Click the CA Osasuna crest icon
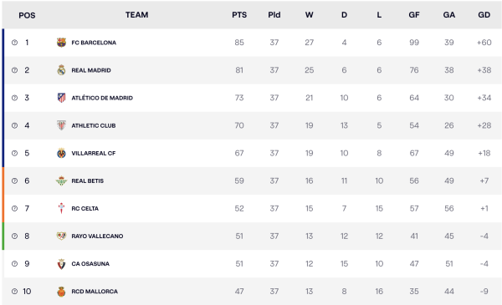The height and width of the screenshot is (305, 502). tap(61, 264)
